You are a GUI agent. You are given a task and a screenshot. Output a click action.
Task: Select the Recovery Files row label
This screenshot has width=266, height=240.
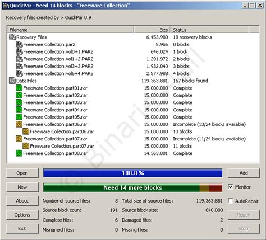pos(31,37)
